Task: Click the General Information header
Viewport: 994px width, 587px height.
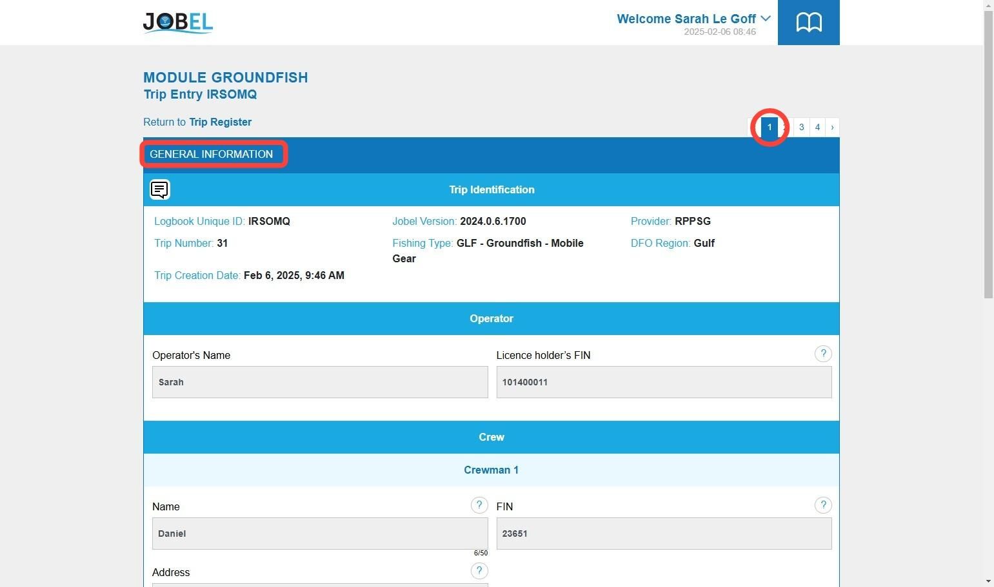Action: [212, 154]
